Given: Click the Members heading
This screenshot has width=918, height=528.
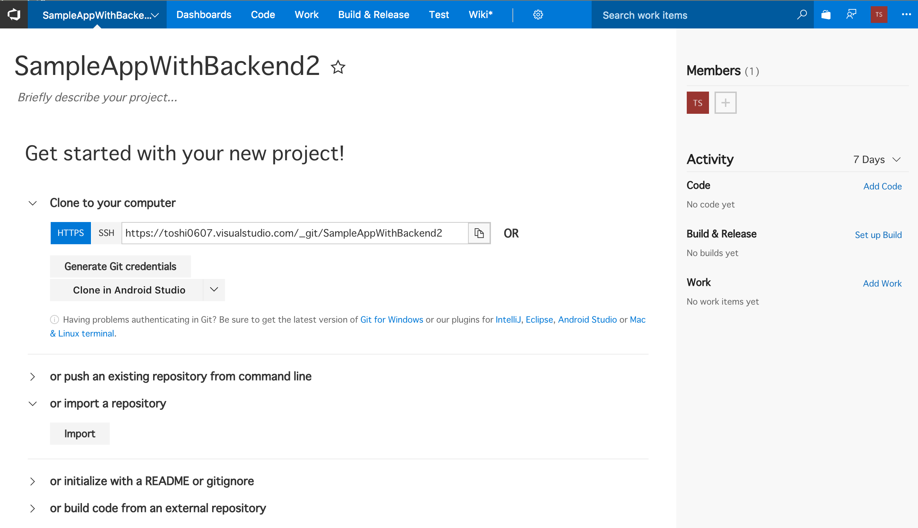Looking at the screenshot, I should (x=713, y=71).
